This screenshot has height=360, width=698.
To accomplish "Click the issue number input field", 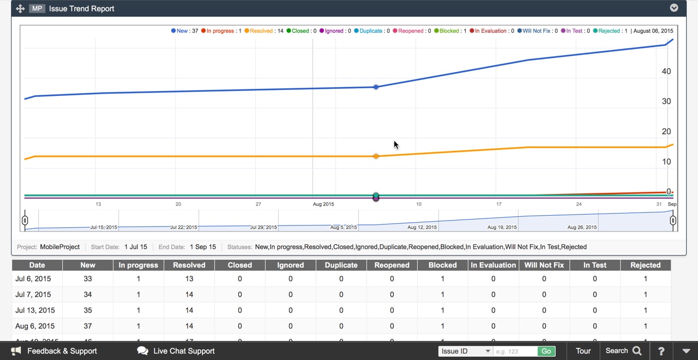I will click(515, 351).
